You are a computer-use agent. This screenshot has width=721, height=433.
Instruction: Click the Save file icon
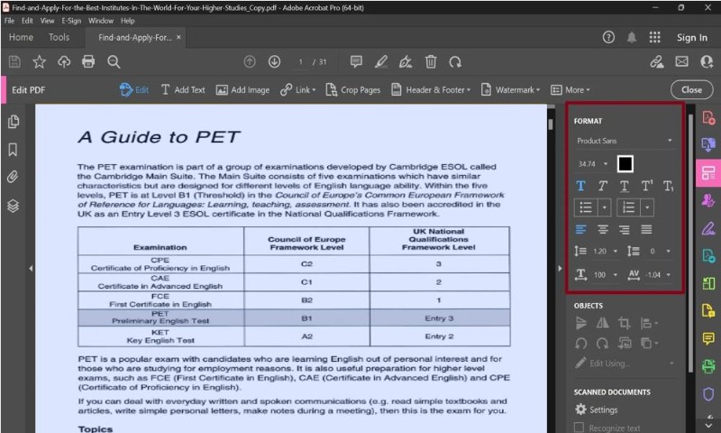(x=14, y=61)
